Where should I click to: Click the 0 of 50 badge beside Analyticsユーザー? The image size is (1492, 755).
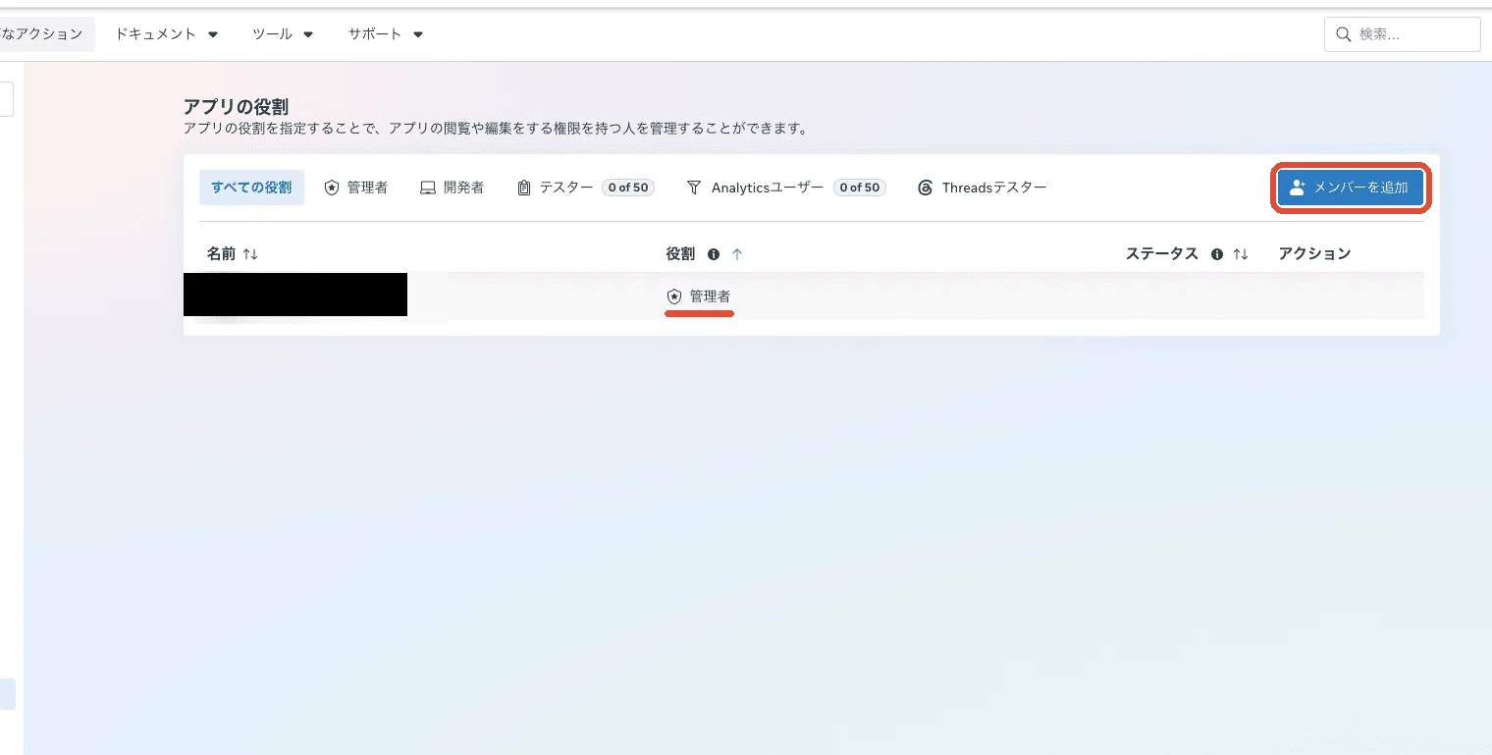pos(860,188)
